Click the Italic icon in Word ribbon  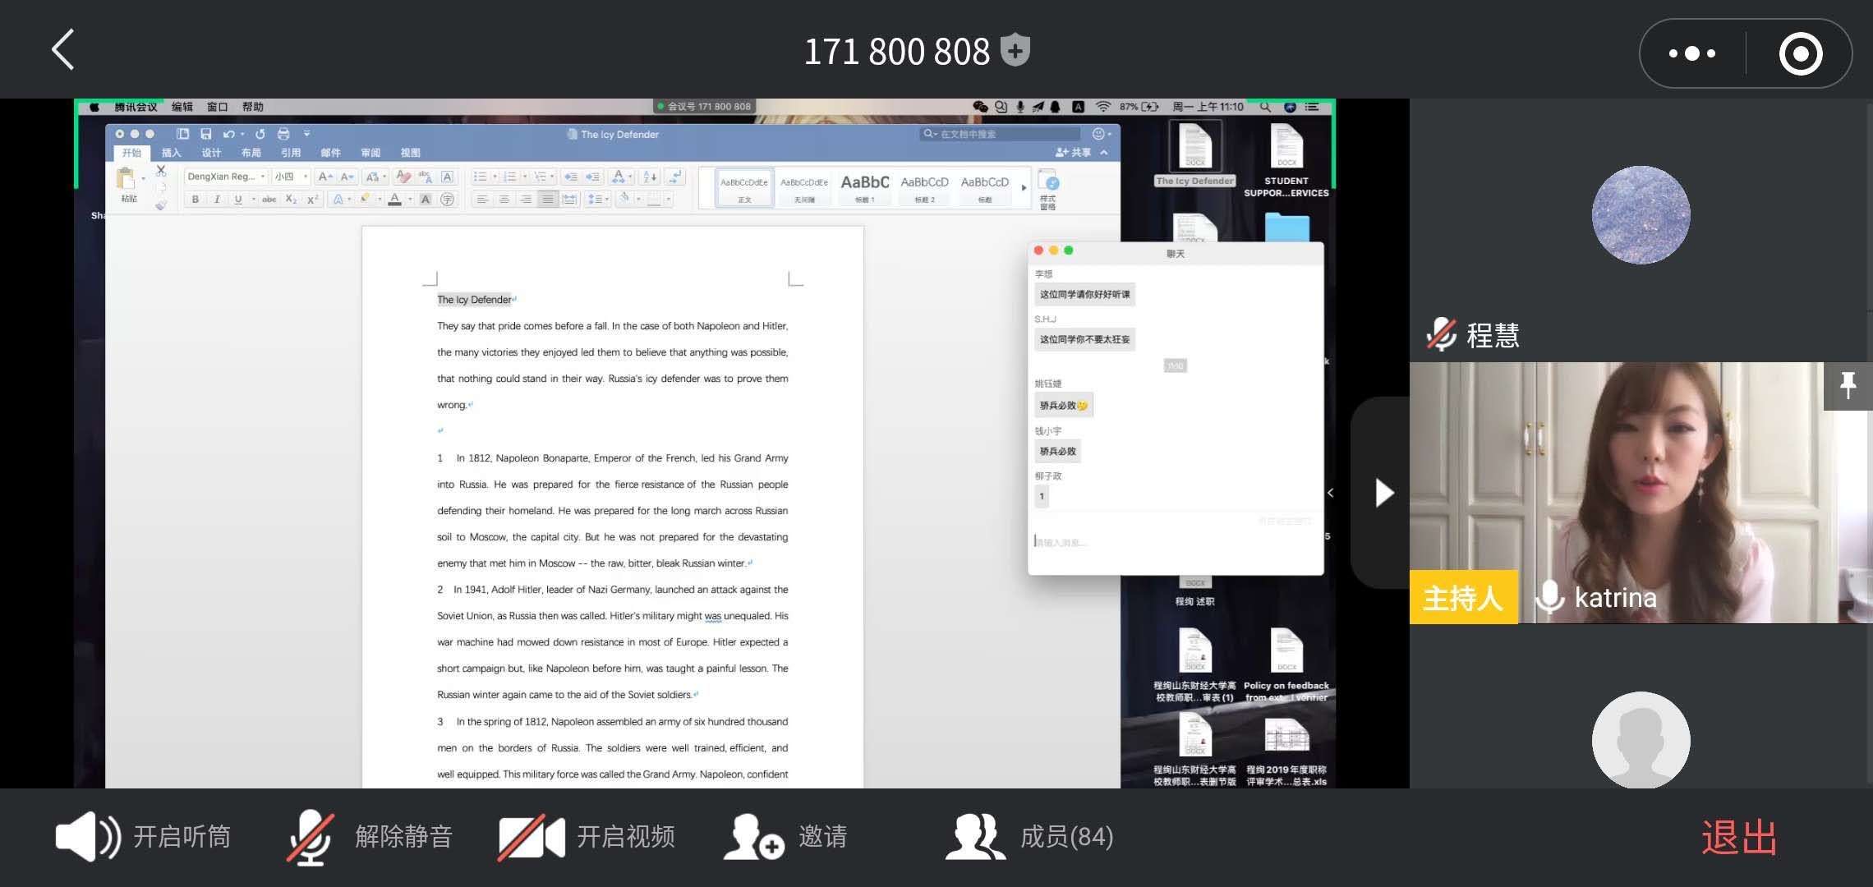click(217, 200)
